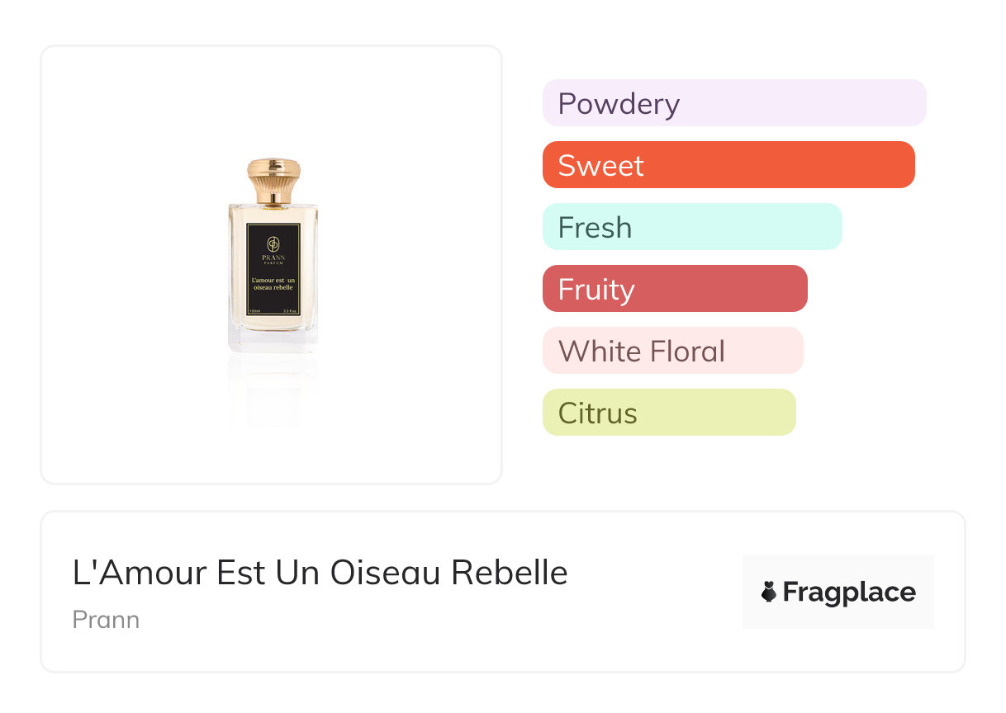
Task: Select the pink White Floral accord bar
Action: pyautogui.click(x=672, y=351)
